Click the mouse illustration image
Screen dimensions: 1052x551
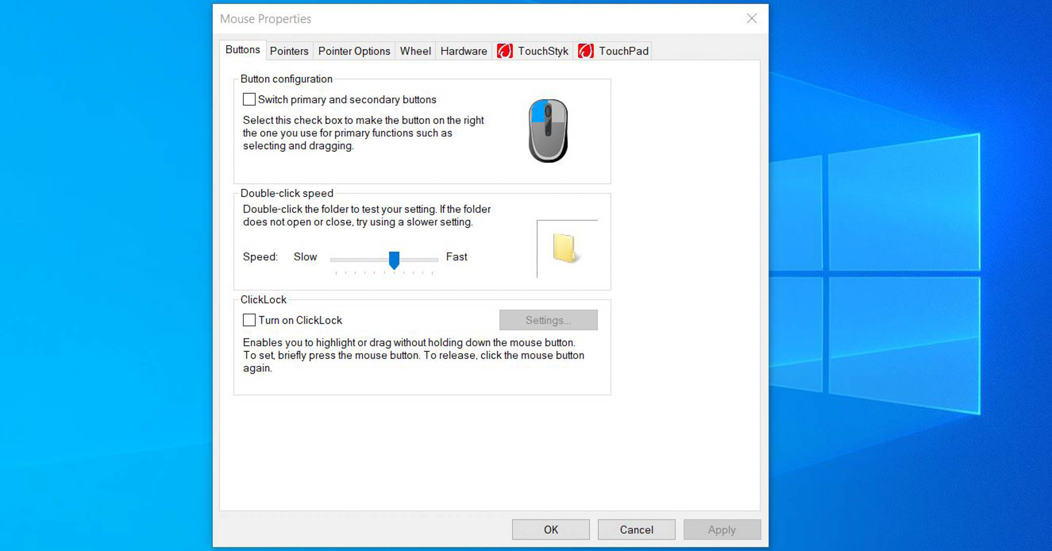click(548, 131)
